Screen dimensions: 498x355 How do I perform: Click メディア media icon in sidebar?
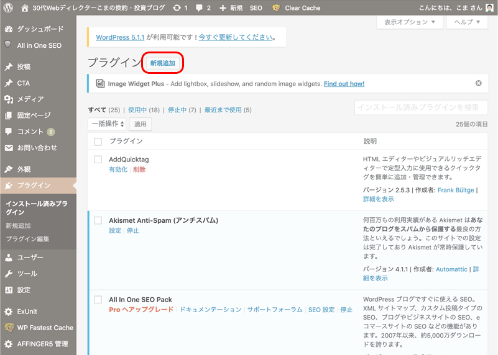[9, 99]
